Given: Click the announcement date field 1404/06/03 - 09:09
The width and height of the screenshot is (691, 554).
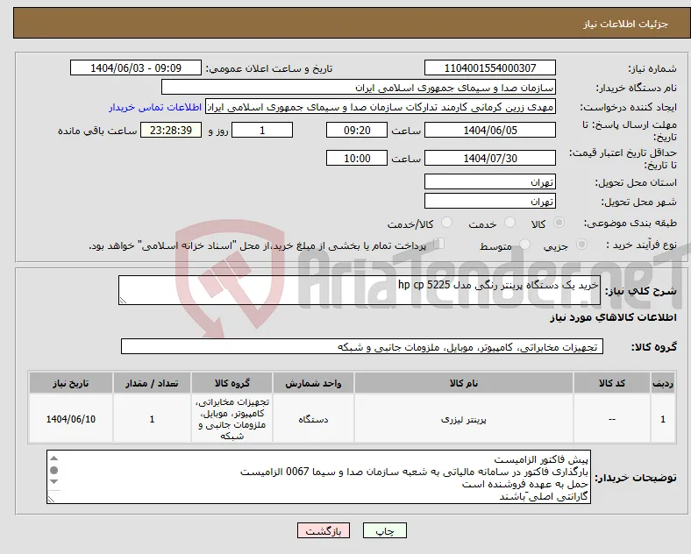Looking at the screenshot, I should pos(136,67).
